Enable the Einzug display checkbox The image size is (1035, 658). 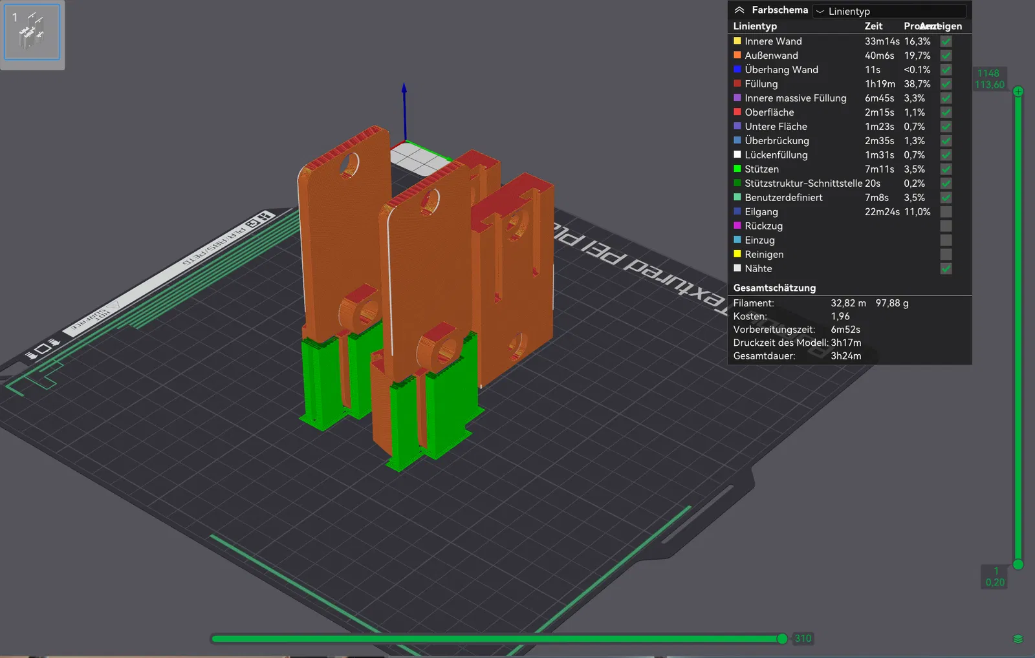(946, 240)
